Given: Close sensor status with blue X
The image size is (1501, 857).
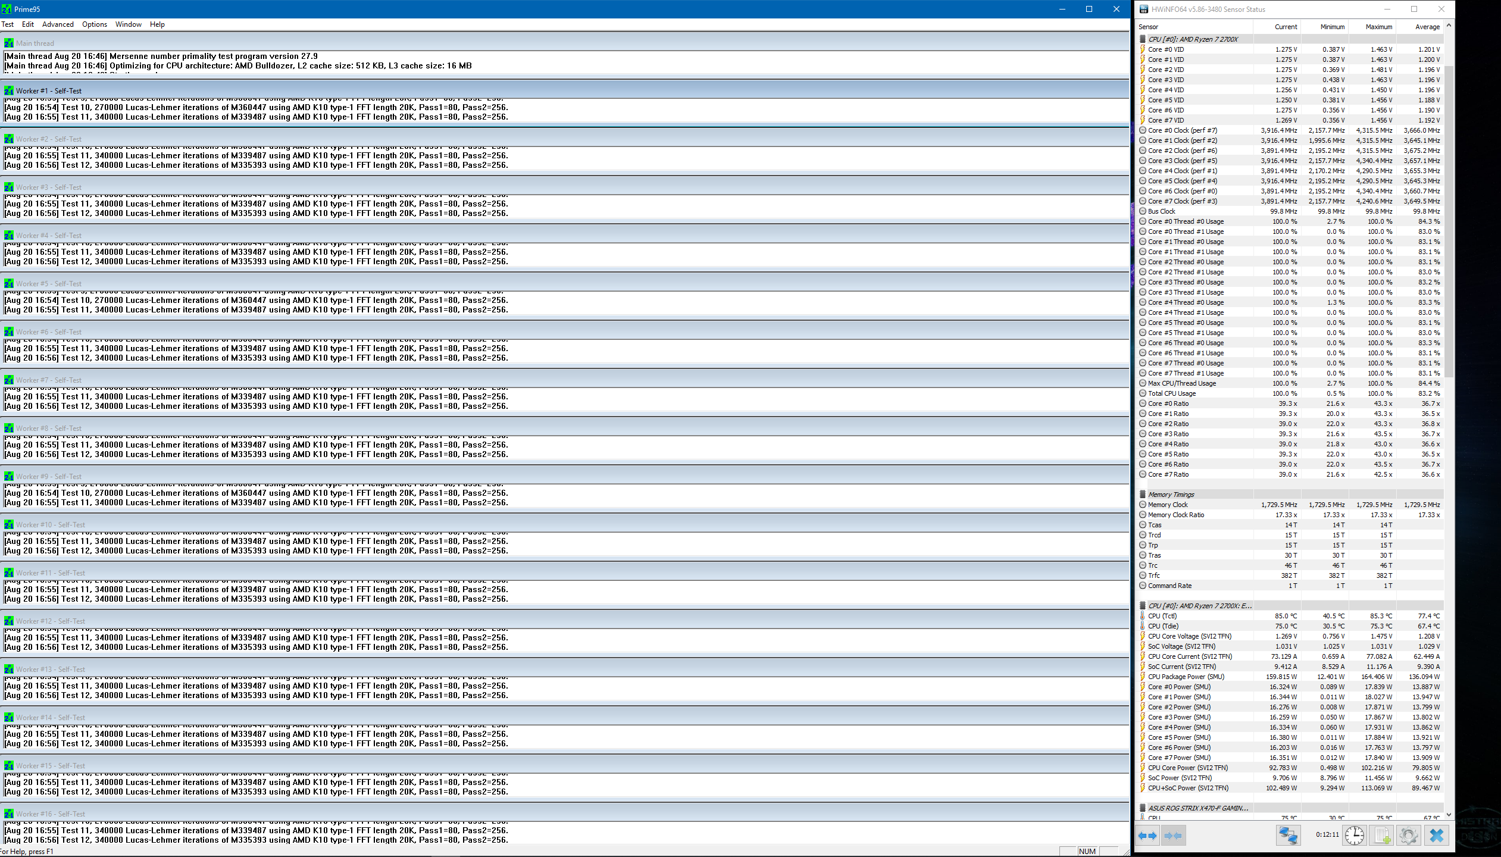Looking at the screenshot, I should tap(1436, 836).
